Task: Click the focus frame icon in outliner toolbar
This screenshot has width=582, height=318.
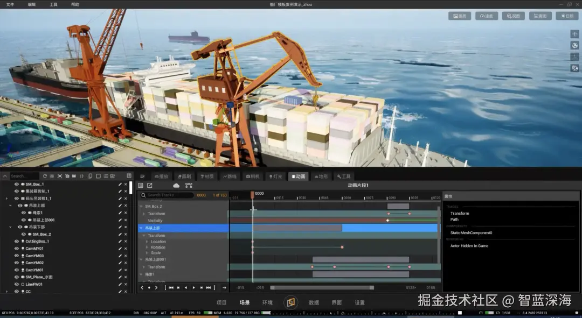Action: pos(59,176)
